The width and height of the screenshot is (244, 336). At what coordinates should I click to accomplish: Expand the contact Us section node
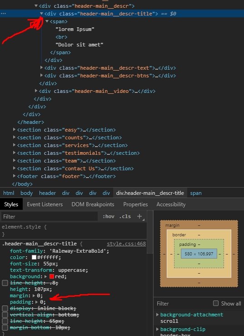click(14, 168)
